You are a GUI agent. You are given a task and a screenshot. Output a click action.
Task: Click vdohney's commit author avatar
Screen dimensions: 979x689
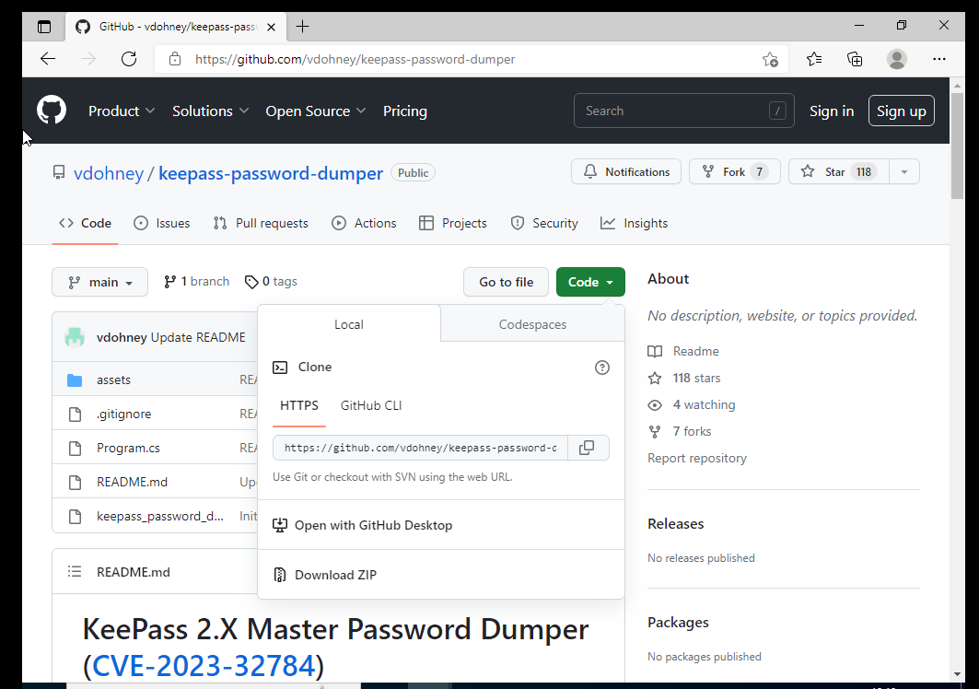click(75, 337)
